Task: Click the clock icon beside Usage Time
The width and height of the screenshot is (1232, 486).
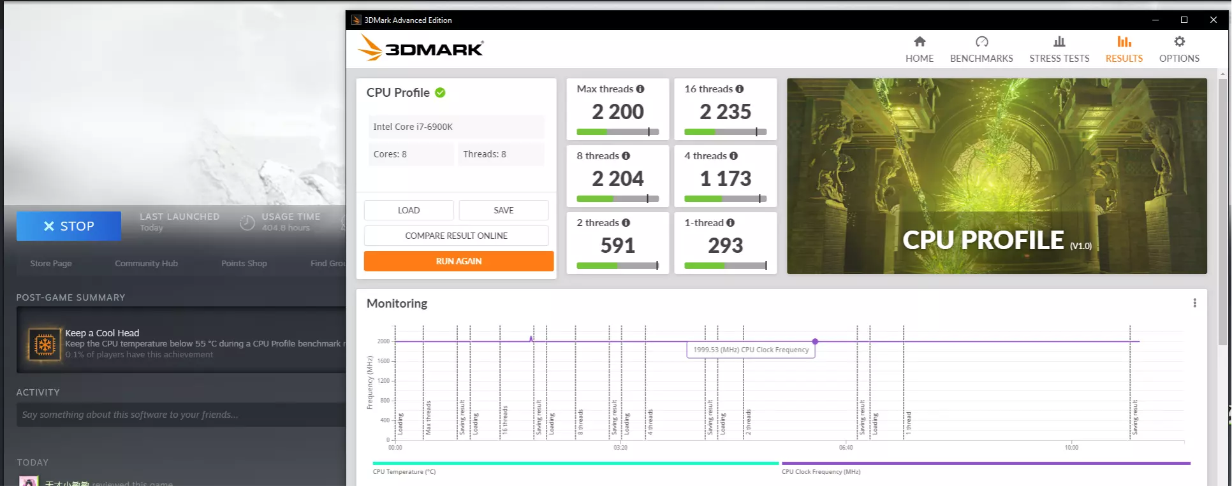Action: tap(247, 223)
